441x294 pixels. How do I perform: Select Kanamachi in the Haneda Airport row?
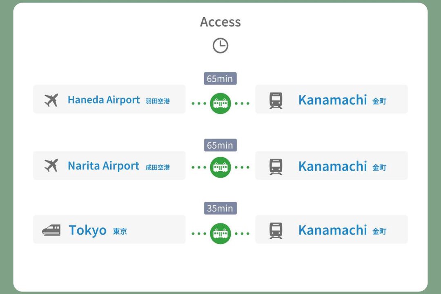click(333, 100)
